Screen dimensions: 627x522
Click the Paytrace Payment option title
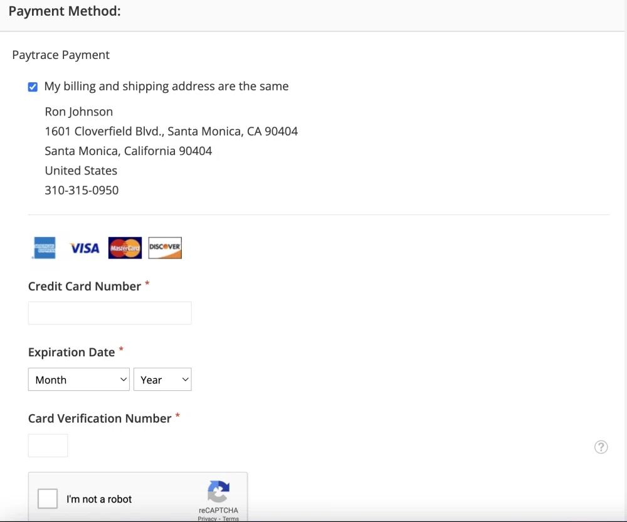61,55
